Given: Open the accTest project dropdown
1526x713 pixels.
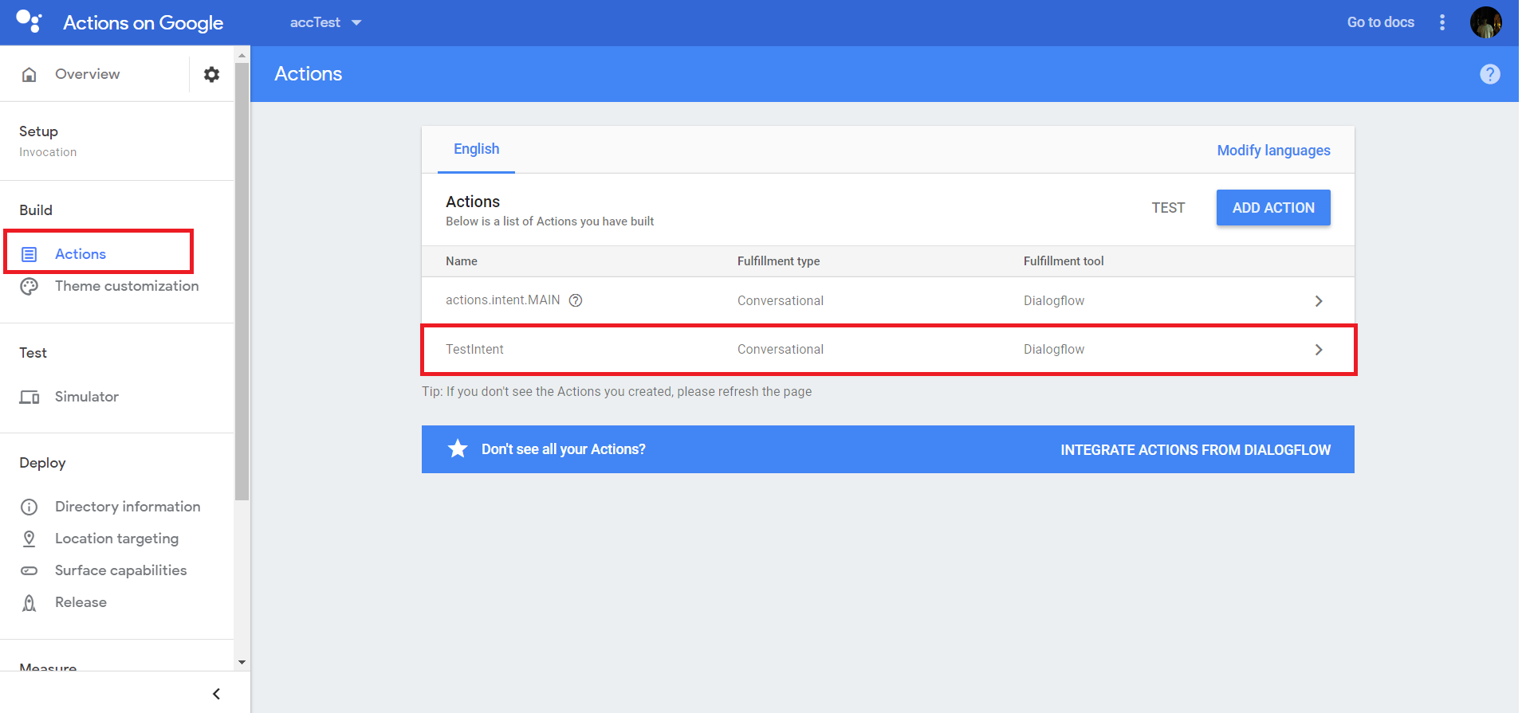Looking at the screenshot, I should tap(326, 22).
